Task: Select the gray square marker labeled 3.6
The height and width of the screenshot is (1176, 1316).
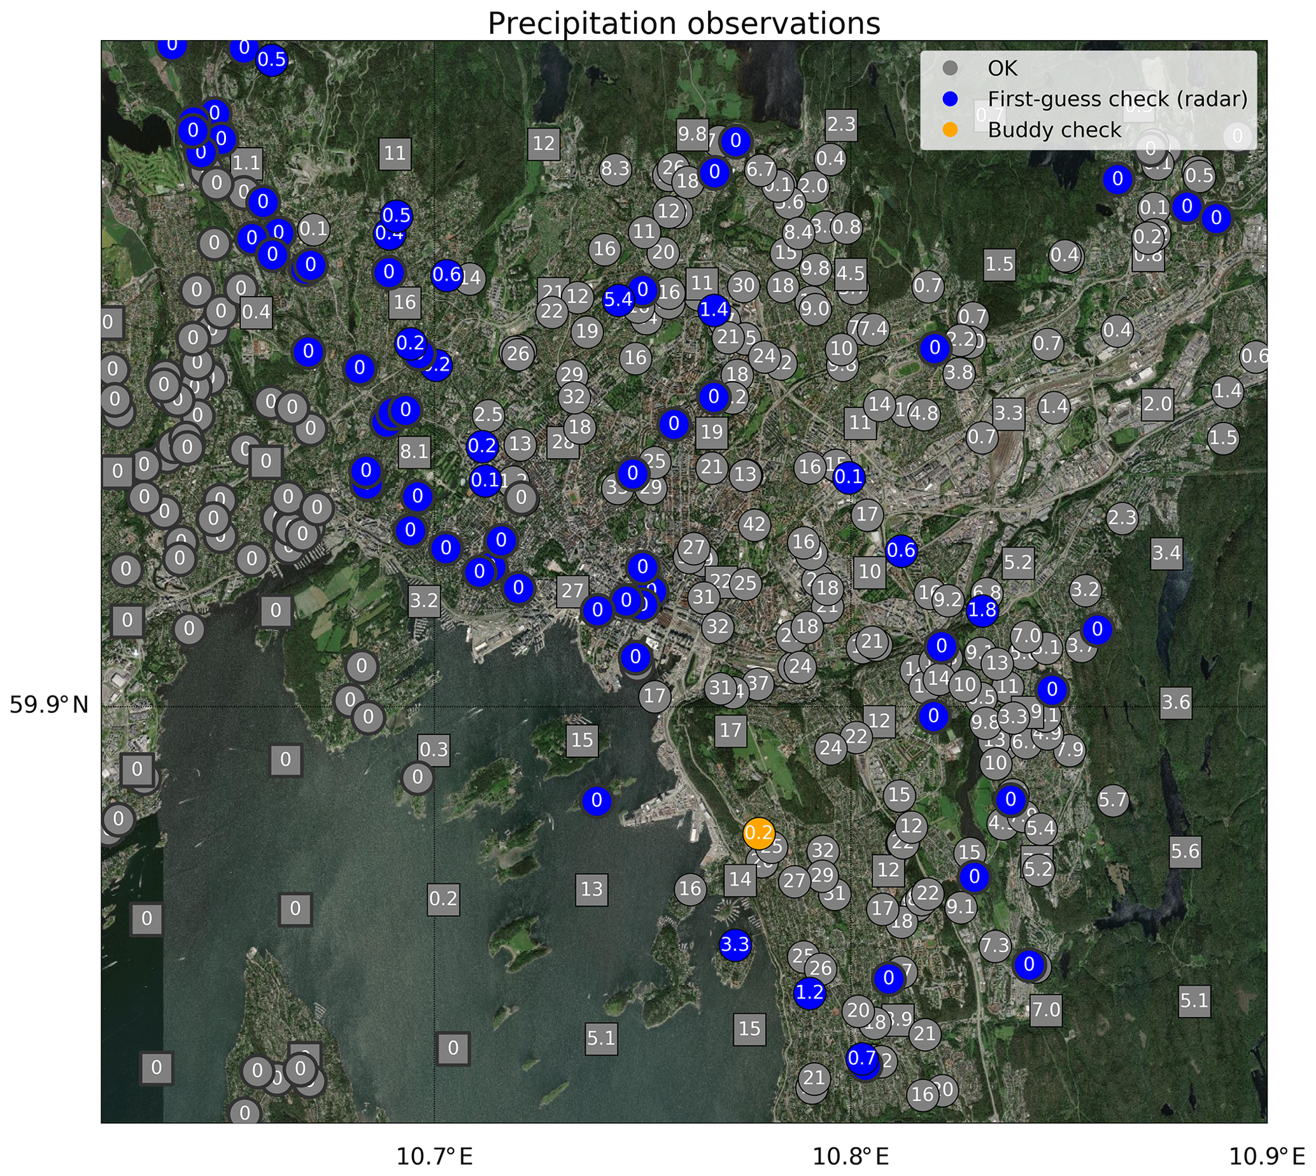Action: pos(1175,702)
